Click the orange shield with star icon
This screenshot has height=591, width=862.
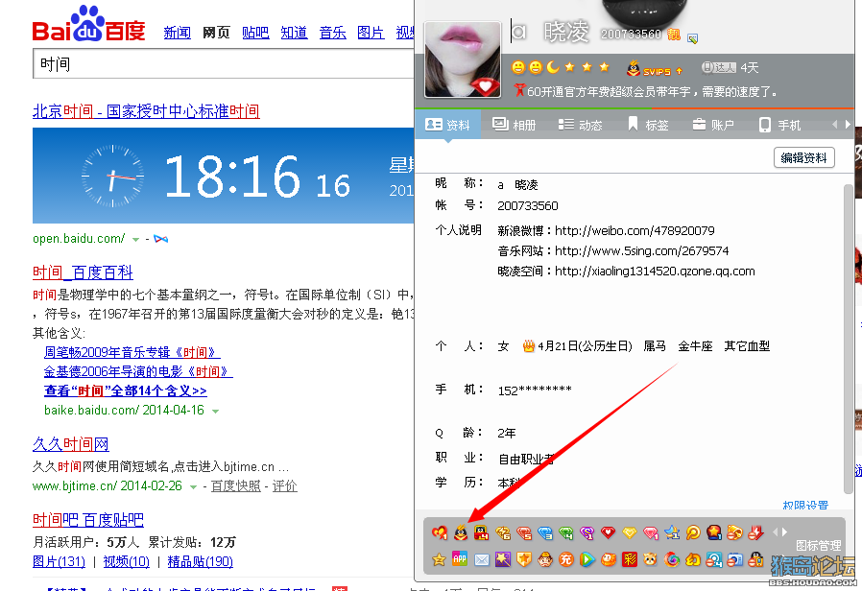coord(524,559)
